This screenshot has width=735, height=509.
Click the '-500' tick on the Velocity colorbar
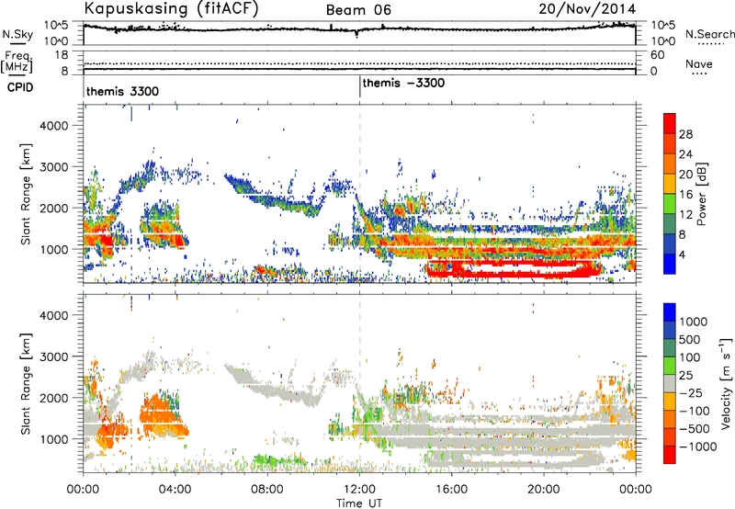pos(695,429)
